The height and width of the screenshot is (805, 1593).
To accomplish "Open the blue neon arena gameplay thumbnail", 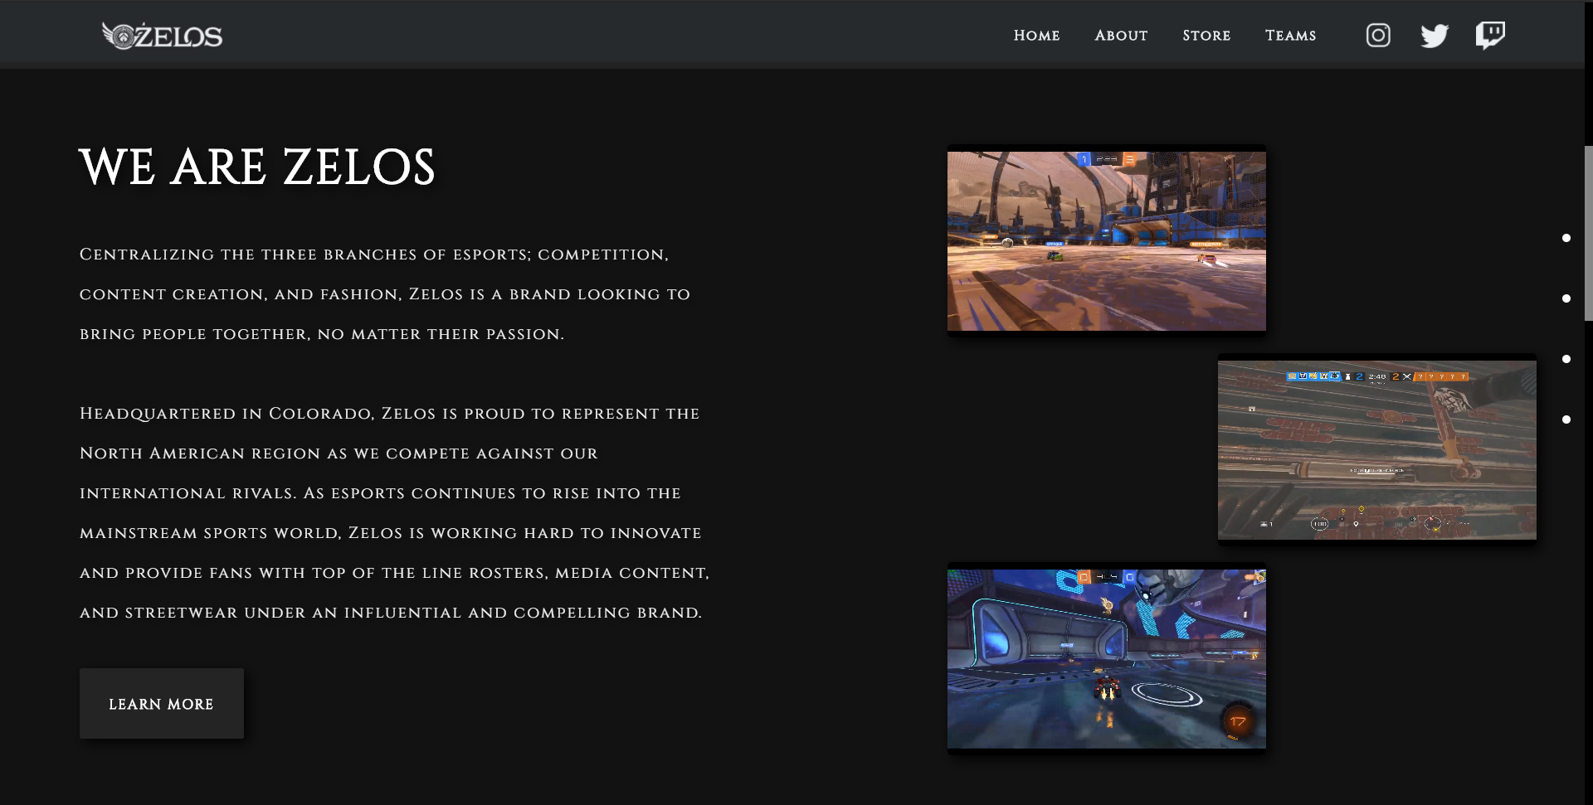I will (x=1107, y=658).
